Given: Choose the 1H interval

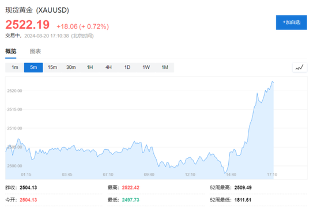Looking at the screenshot, I should pyautogui.click(x=90, y=67).
